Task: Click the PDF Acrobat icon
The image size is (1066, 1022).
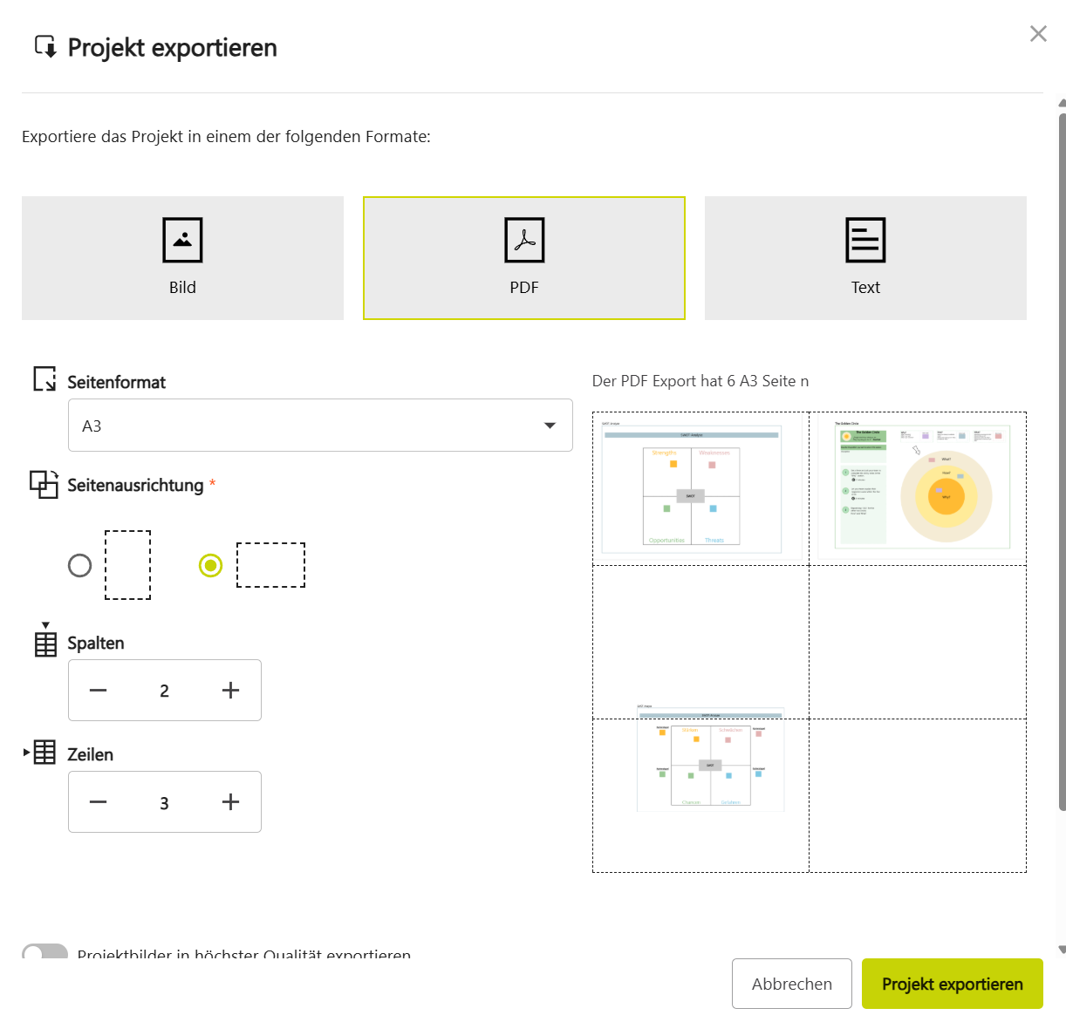Action: (524, 240)
